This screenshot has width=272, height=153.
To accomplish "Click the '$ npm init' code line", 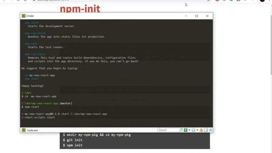I will pos(73,145).
